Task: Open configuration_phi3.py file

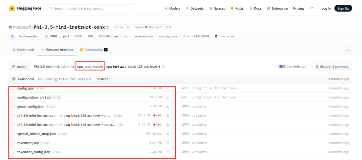Action: coord(34,98)
